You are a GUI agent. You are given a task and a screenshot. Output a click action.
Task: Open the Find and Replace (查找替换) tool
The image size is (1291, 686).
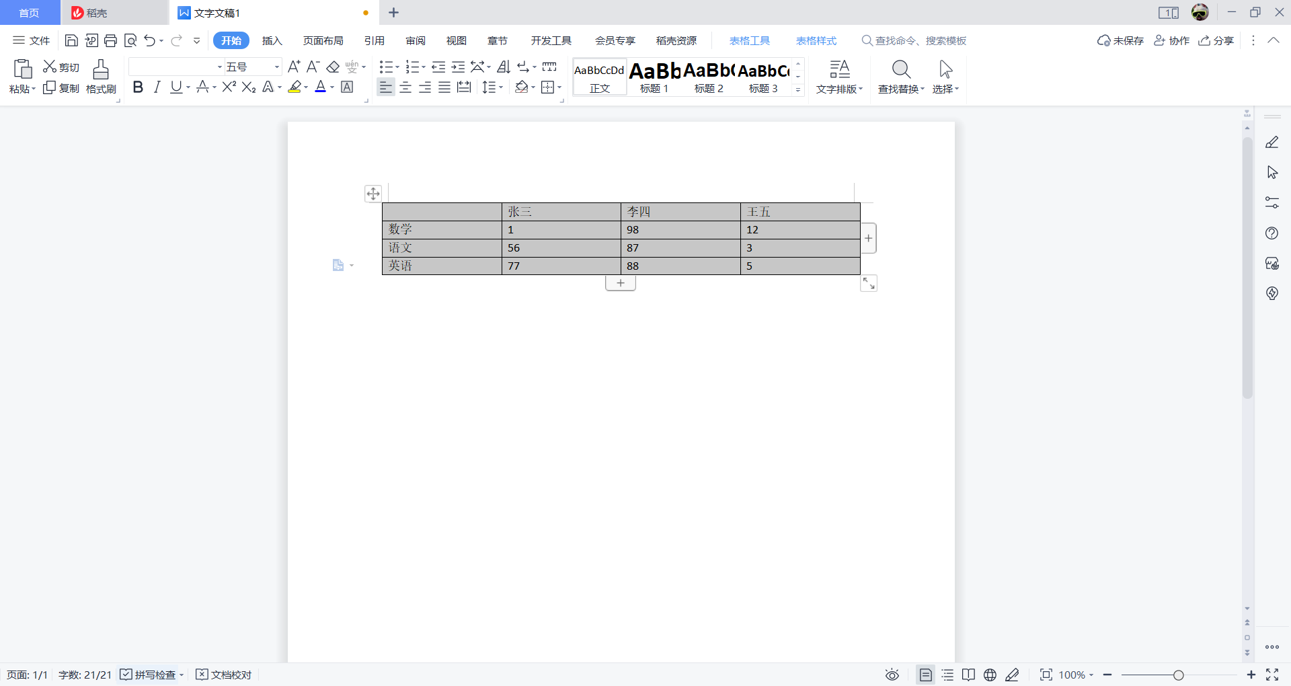click(901, 76)
